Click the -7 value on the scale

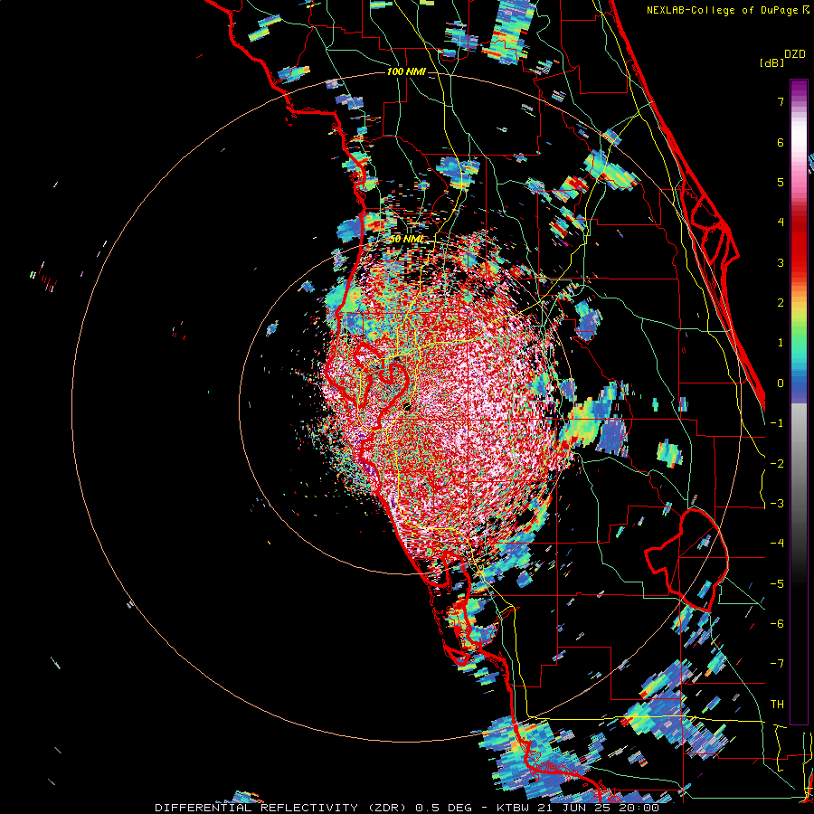(x=777, y=664)
